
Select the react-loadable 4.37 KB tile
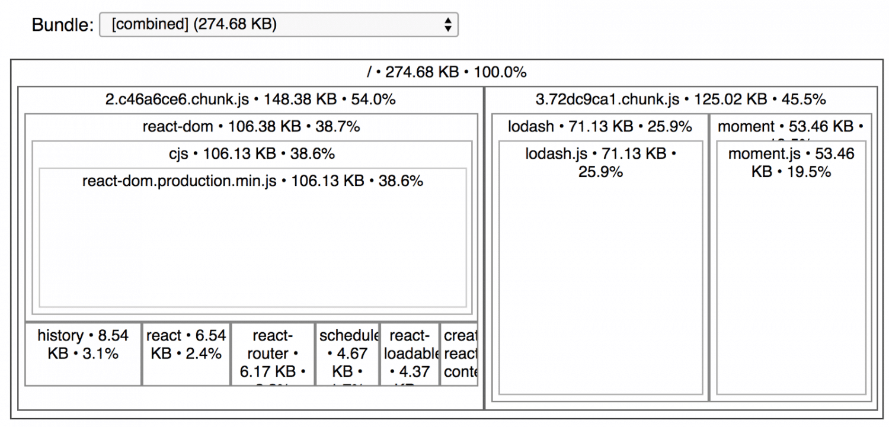point(410,354)
